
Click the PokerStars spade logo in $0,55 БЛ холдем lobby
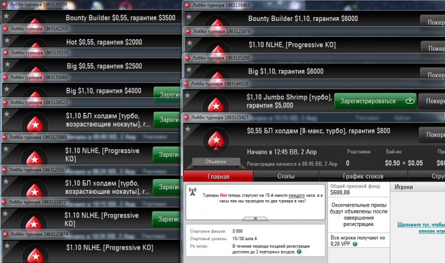click(x=216, y=140)
